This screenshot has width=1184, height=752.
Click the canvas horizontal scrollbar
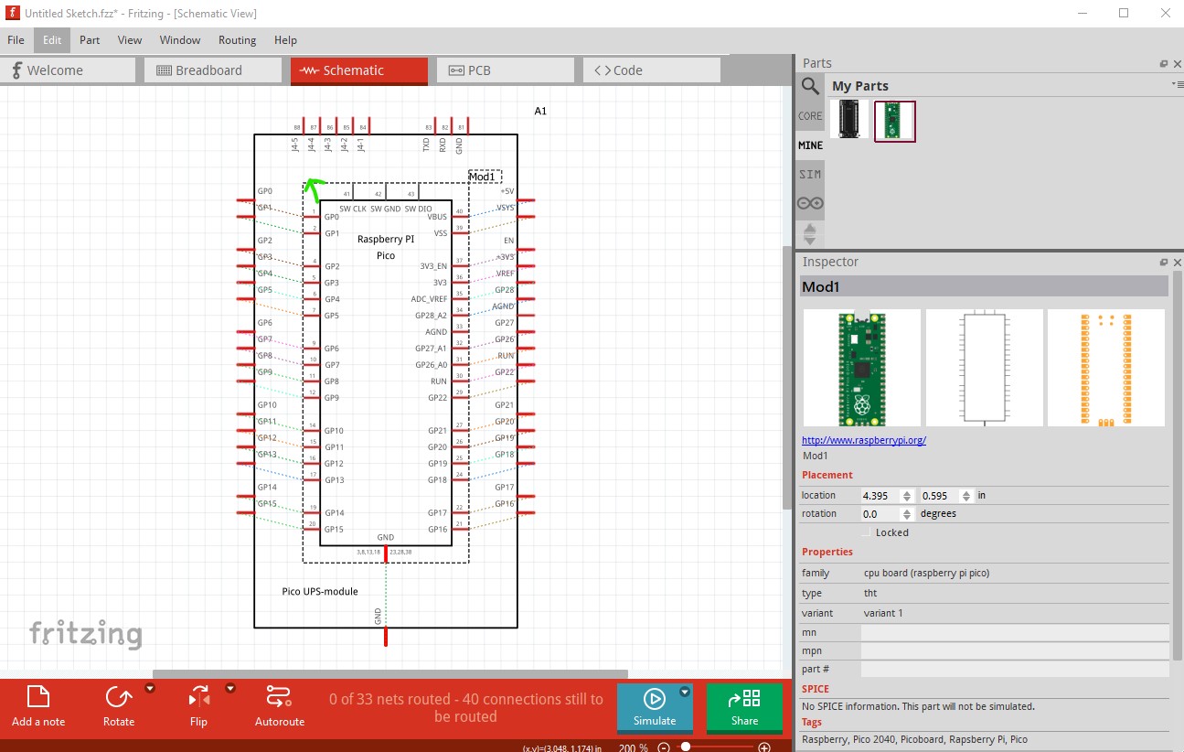tap(389, 674)
